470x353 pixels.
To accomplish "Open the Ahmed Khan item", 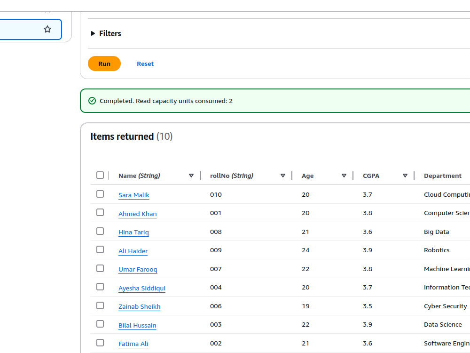I will tap(138, 214).
